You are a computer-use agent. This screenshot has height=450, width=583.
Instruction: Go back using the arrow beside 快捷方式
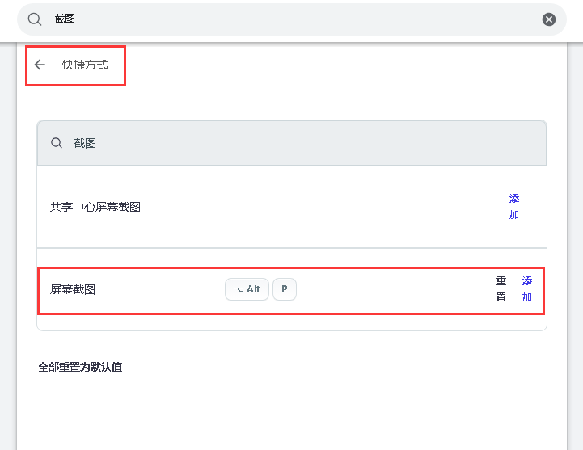click(40, 65)
